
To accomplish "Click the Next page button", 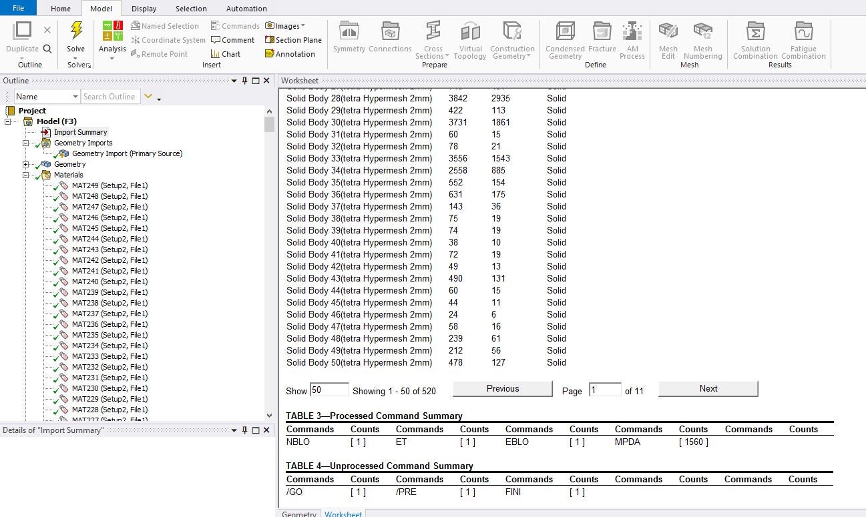I will 708,389.
